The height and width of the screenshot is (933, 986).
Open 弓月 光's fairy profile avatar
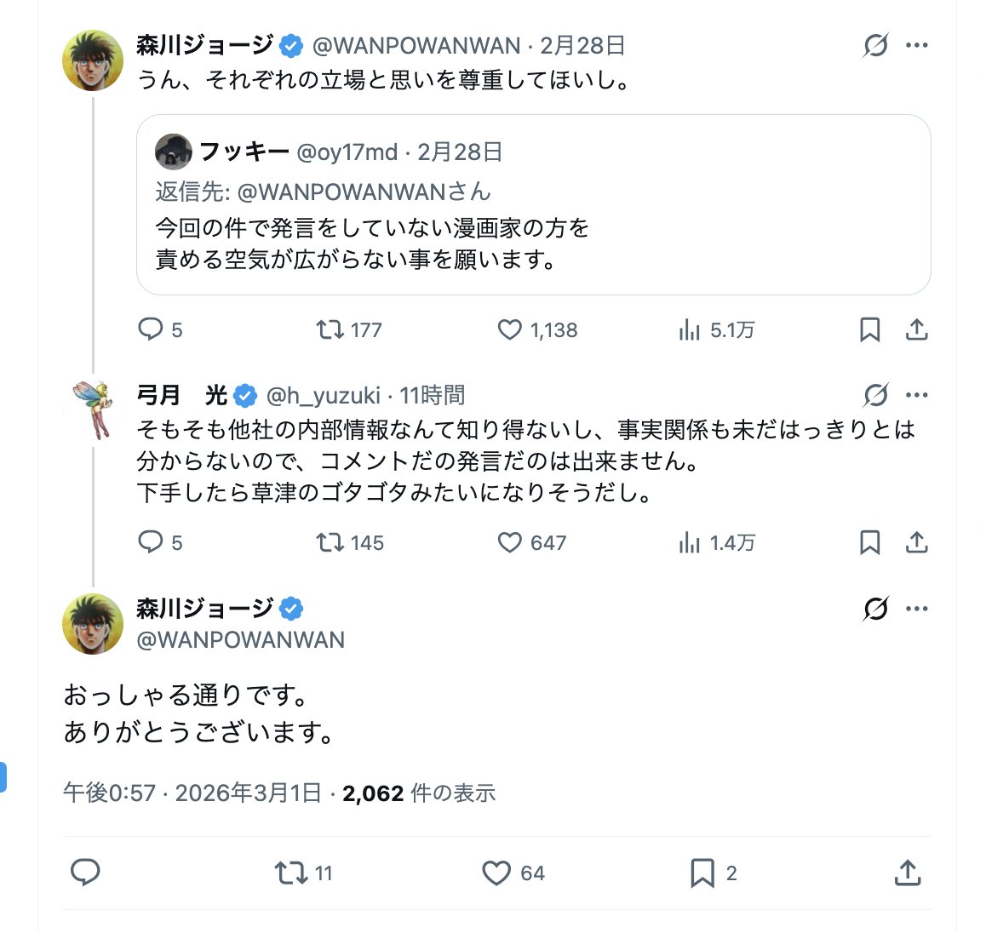point(93,409)
